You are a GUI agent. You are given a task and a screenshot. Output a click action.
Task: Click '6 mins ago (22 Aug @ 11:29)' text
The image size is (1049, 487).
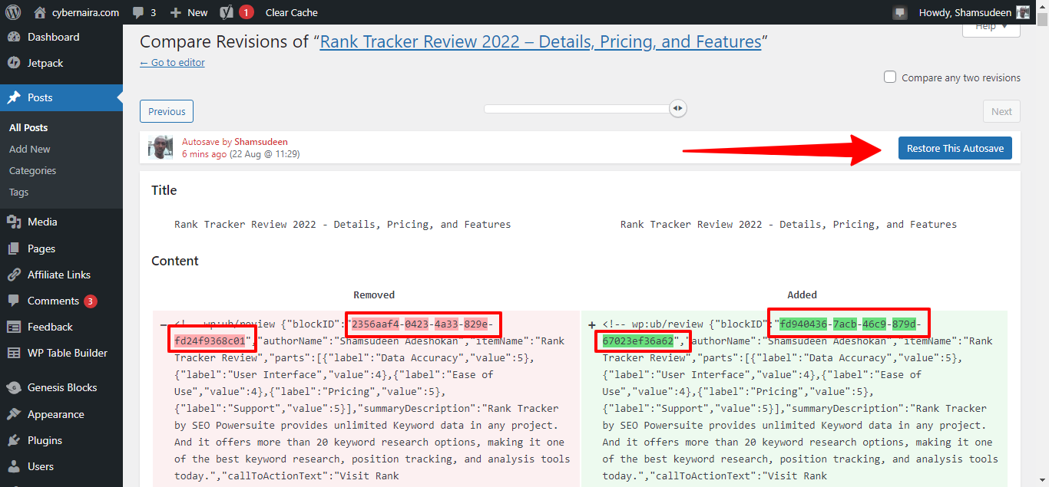coord(240,154)
